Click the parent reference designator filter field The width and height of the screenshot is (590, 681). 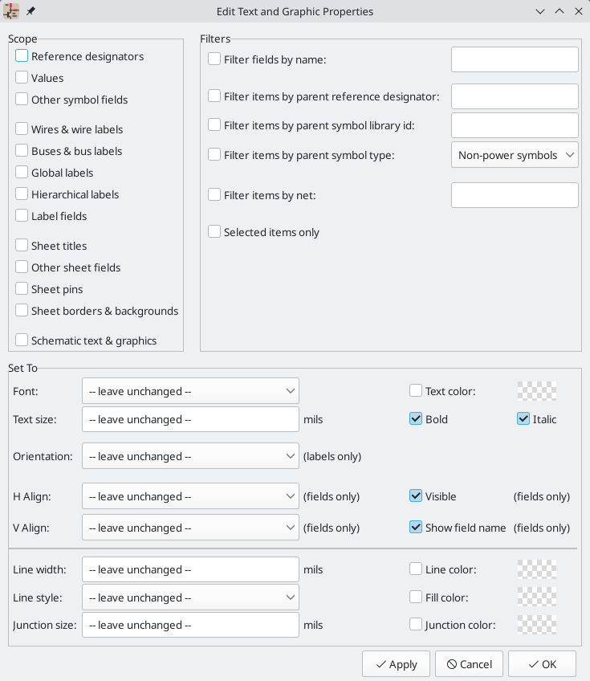[x=515, y=96]
